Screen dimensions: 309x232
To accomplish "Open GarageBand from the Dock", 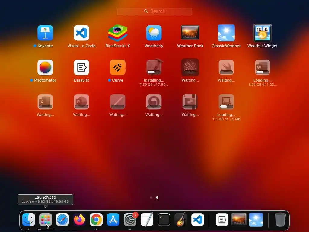I will [x=181, y=219].
